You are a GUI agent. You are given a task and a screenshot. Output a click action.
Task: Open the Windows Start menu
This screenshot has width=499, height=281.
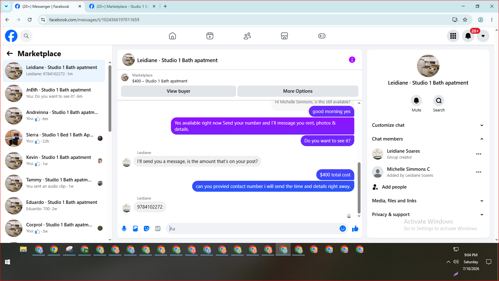pos(7,262)
